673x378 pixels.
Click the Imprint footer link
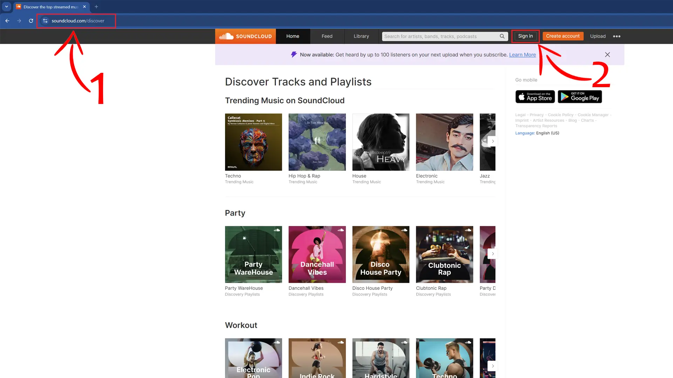[x=522, y=121]
